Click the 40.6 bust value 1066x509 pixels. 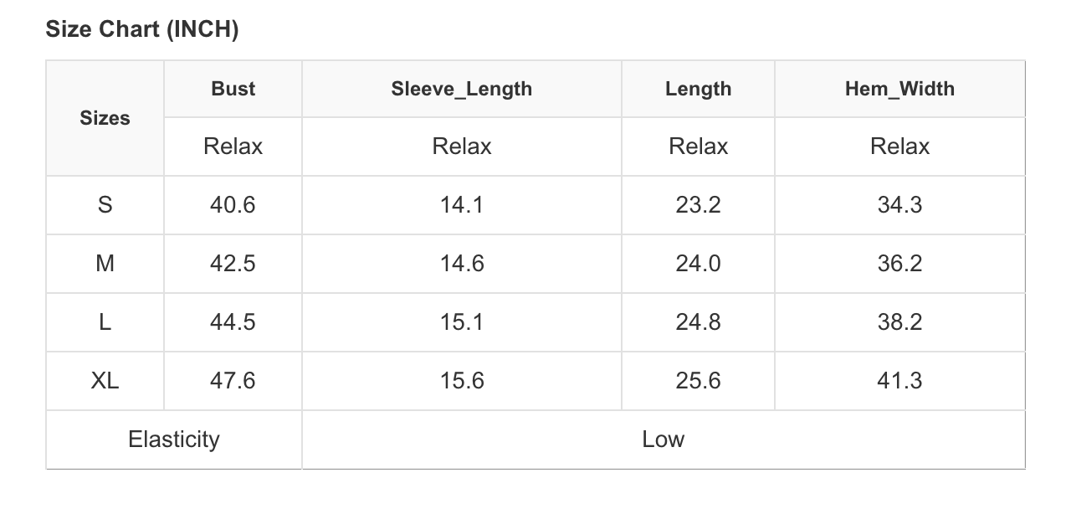click(233, 205)
